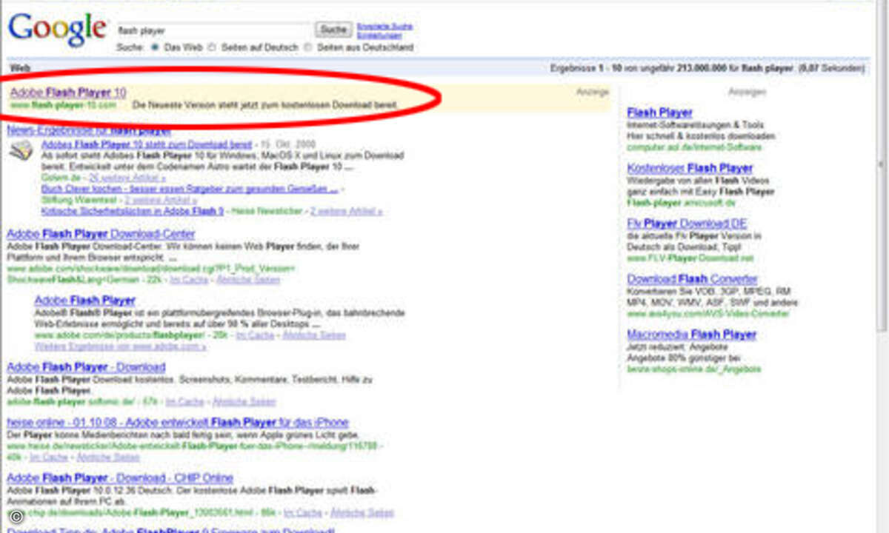
Task: Open the Flv Player Download DE ad
Action: (x=687, y=224)
